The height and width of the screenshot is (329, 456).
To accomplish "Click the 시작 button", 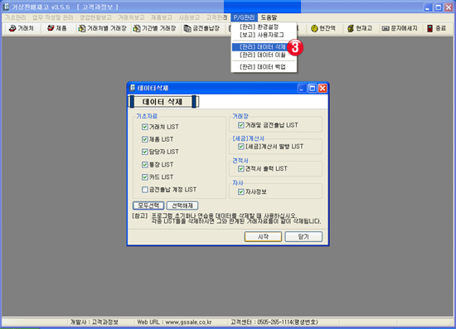I will pyautogui.click(x=263, y=237).
